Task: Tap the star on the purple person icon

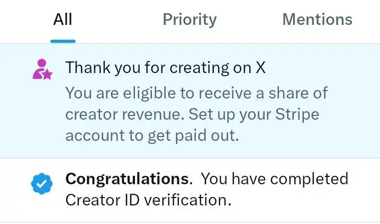Action: pyautogui.click(x=48, y=75)
